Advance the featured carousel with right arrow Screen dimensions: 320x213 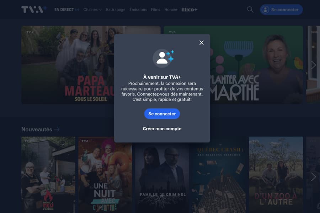(x=313, y=65)
